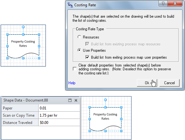
Task: Click top-left handle of lower document shape
Action: point(90,107)
